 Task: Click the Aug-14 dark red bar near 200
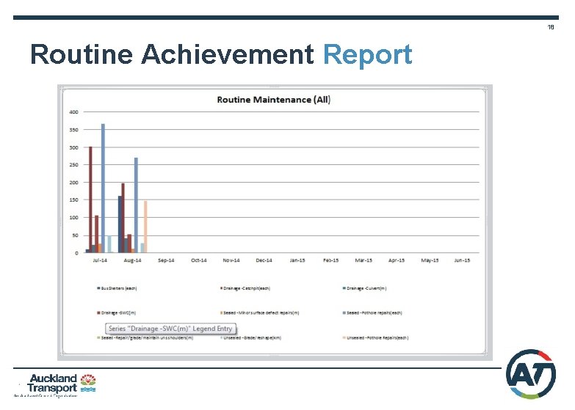(123, 218)
